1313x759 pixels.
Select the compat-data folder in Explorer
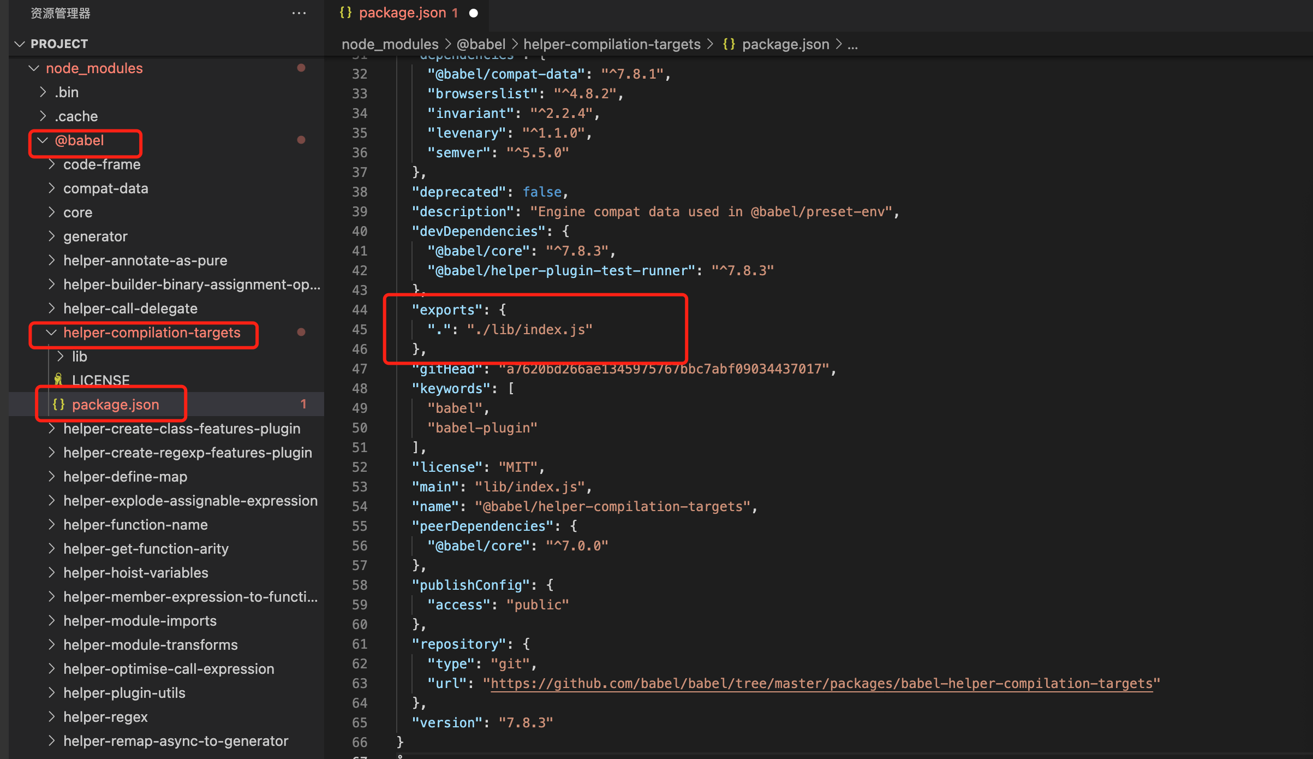pyautogui.click(x=105, y=188)
